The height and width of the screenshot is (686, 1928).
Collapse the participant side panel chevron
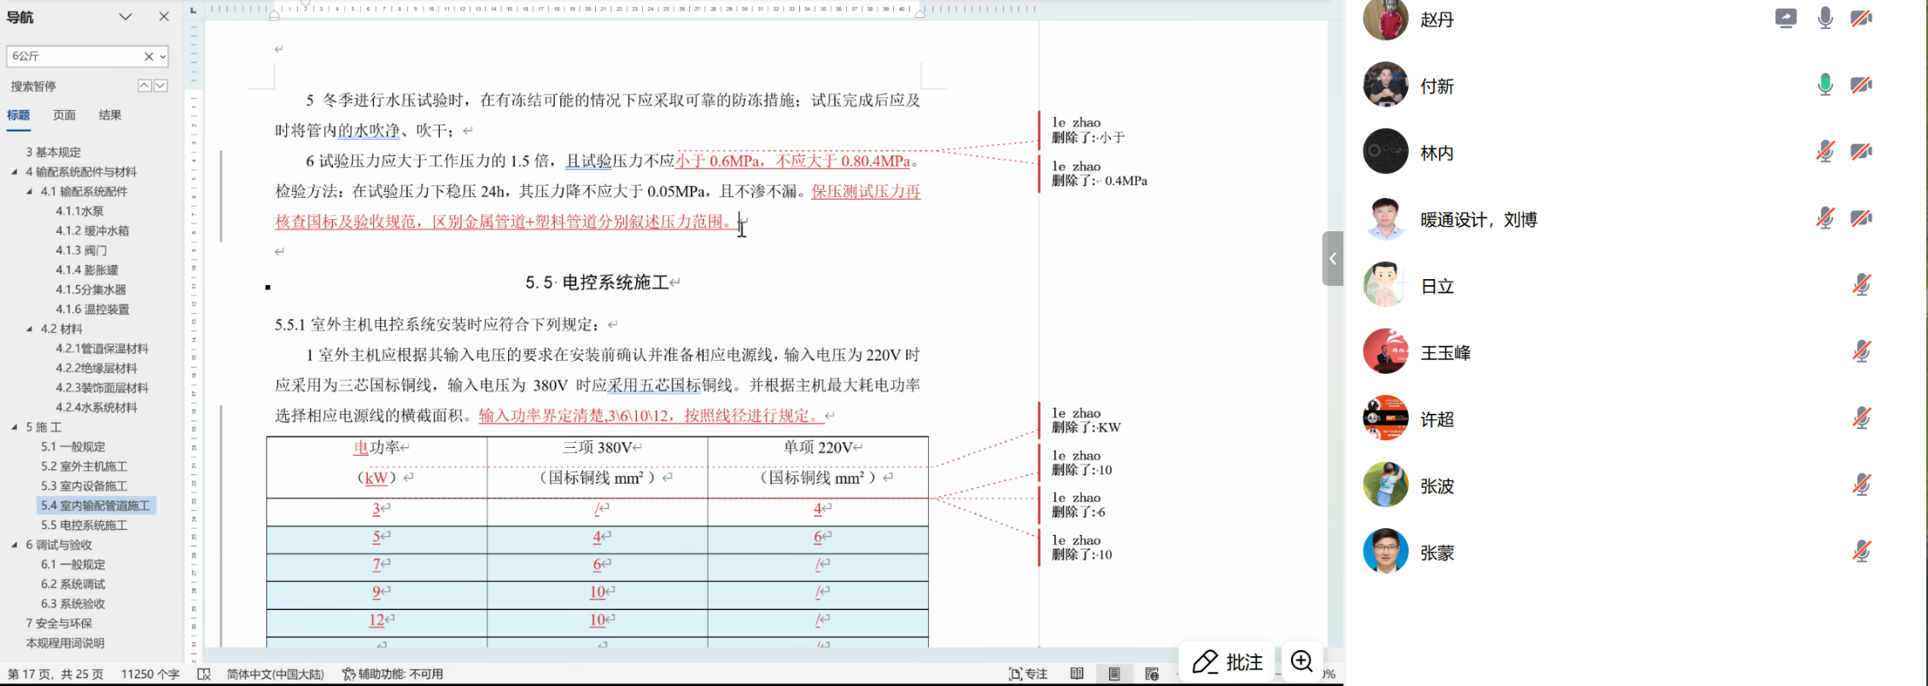click(x=1332, y=259)
